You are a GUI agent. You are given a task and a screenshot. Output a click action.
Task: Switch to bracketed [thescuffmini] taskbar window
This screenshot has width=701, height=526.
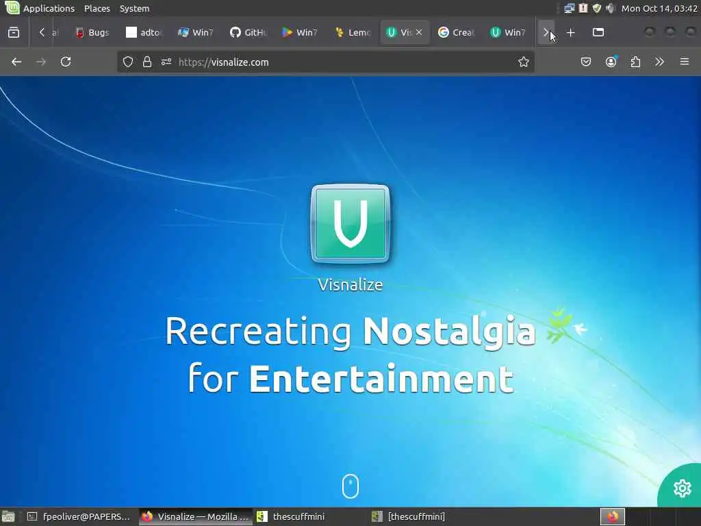(425, 516)
